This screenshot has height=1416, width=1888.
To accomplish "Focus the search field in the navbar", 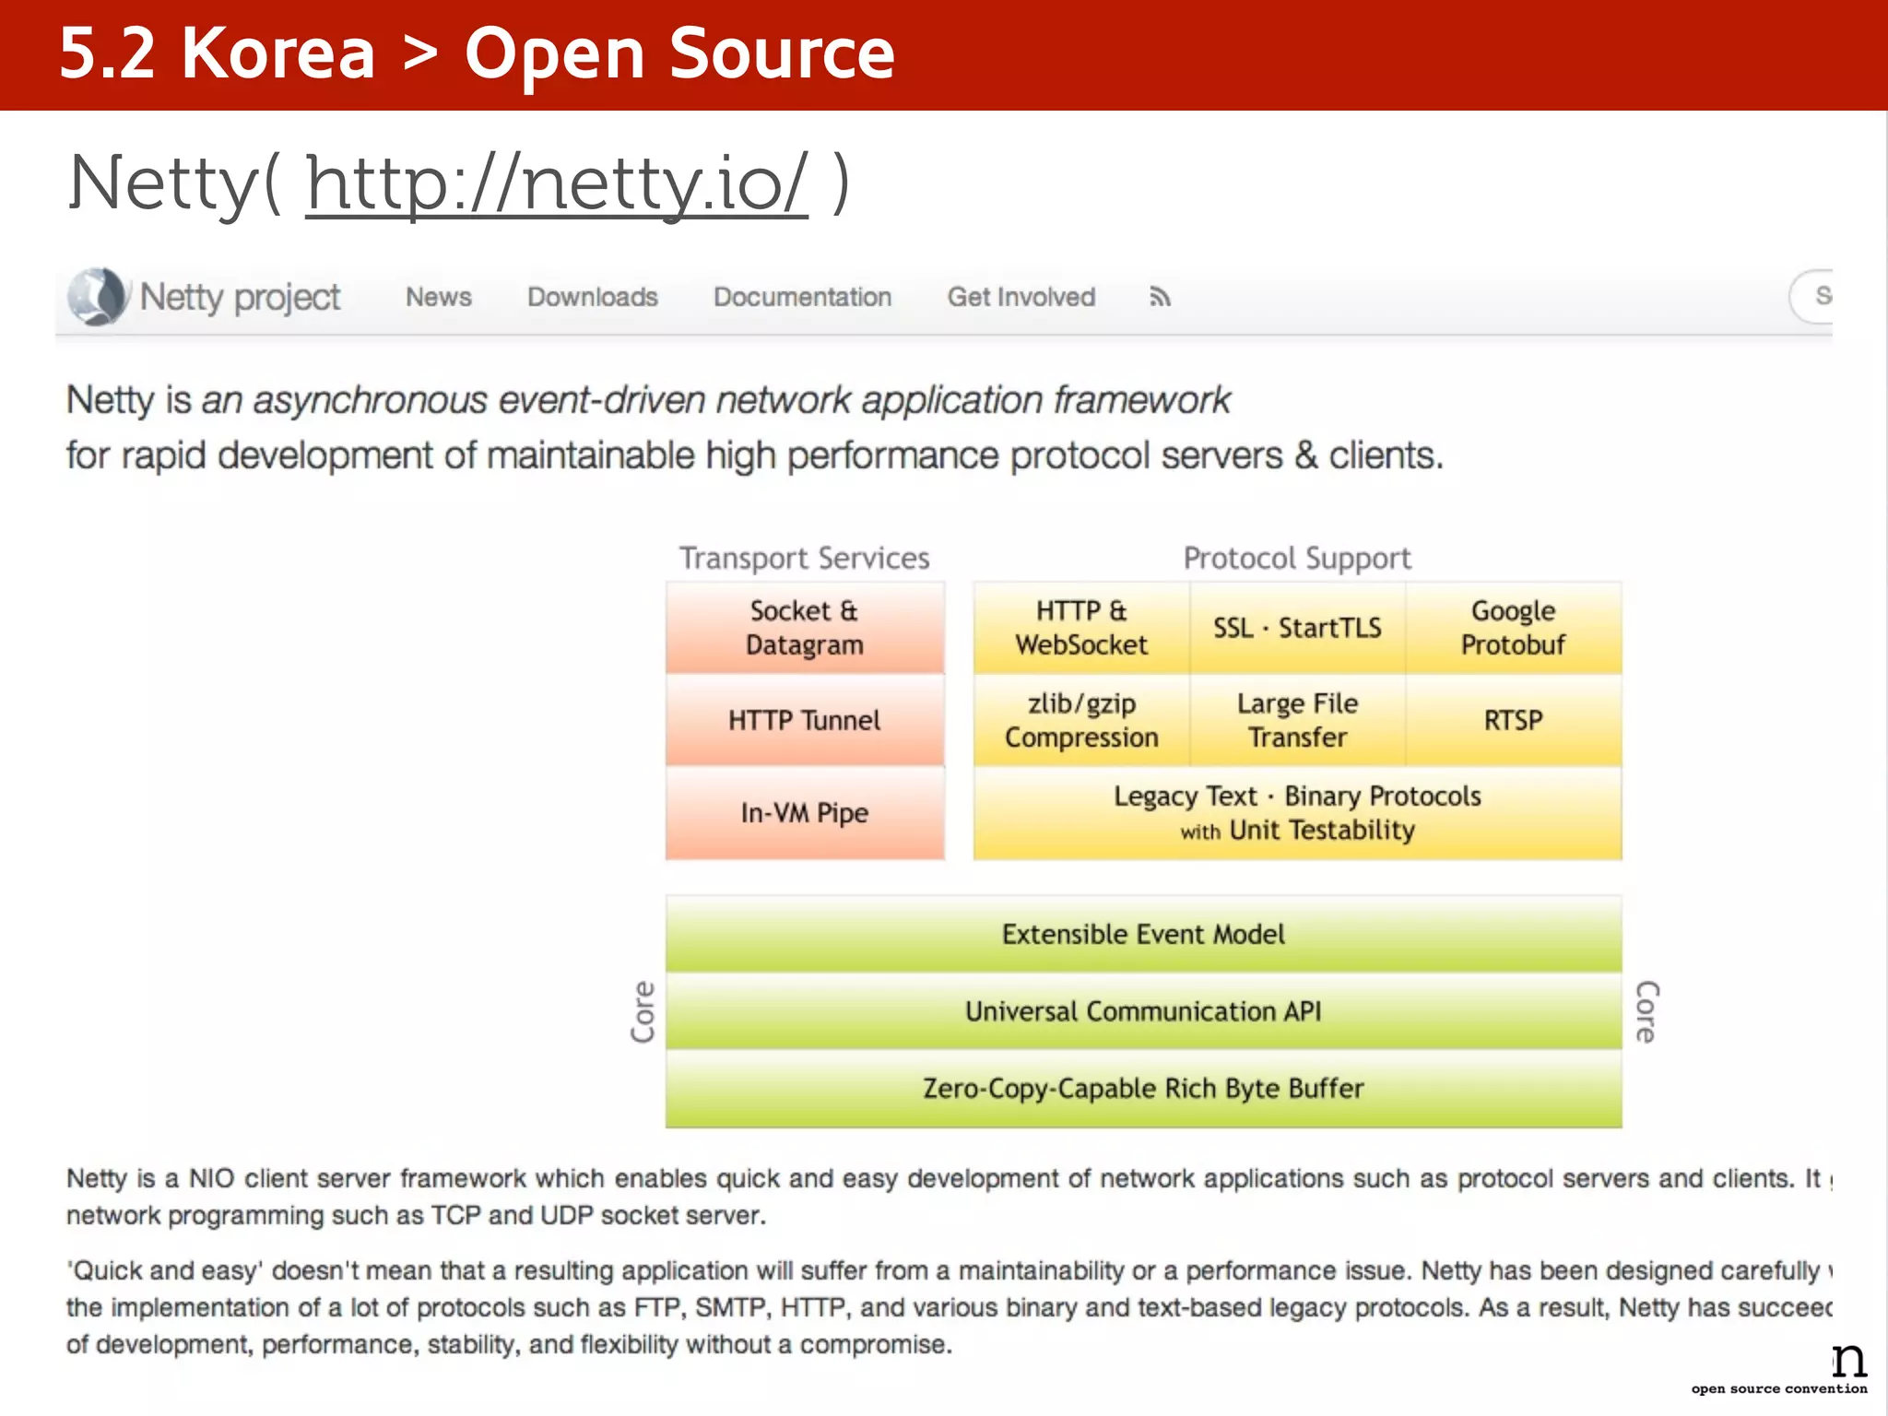I will tap(1811, 296).
